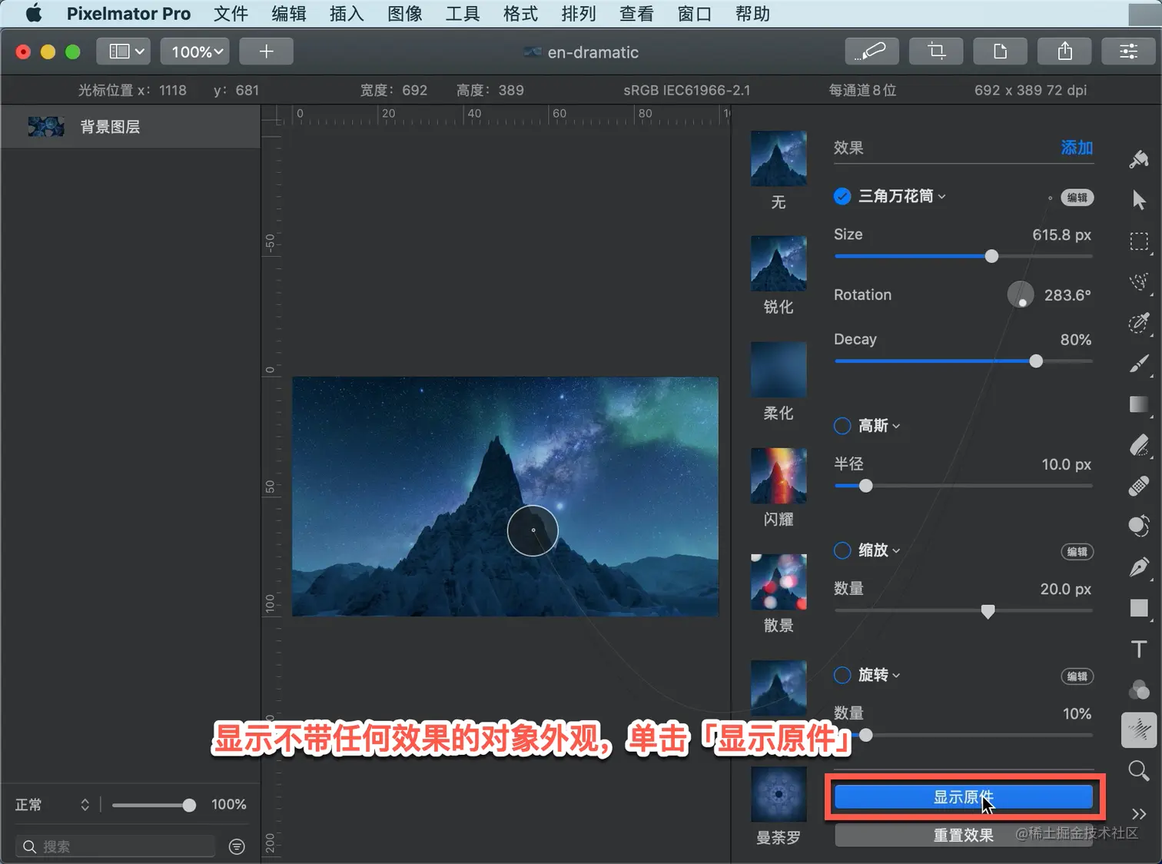
Task: Select the Style paint tool
Action: pyautogui.click(x=1139, y=159)
